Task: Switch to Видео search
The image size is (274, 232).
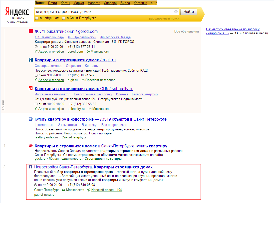Action: [125, 3]
